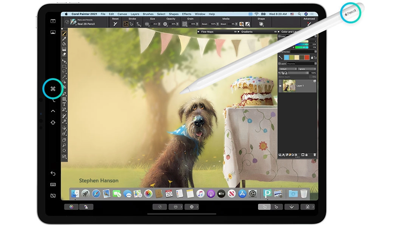This screenshot has height=225, width=401.
Task: Delete layer with the trash icon
Action: point(315,155)
